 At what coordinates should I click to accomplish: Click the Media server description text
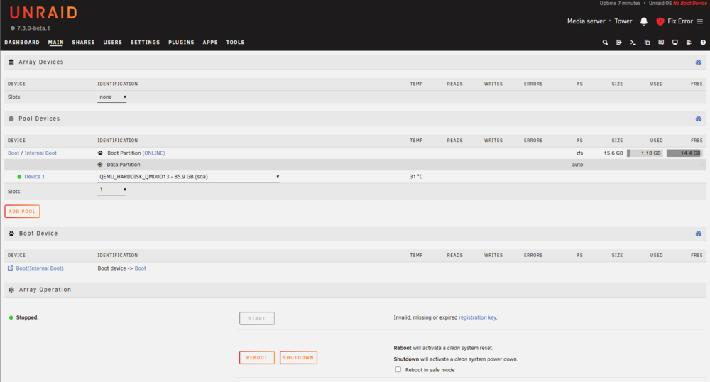pos(586,21)
